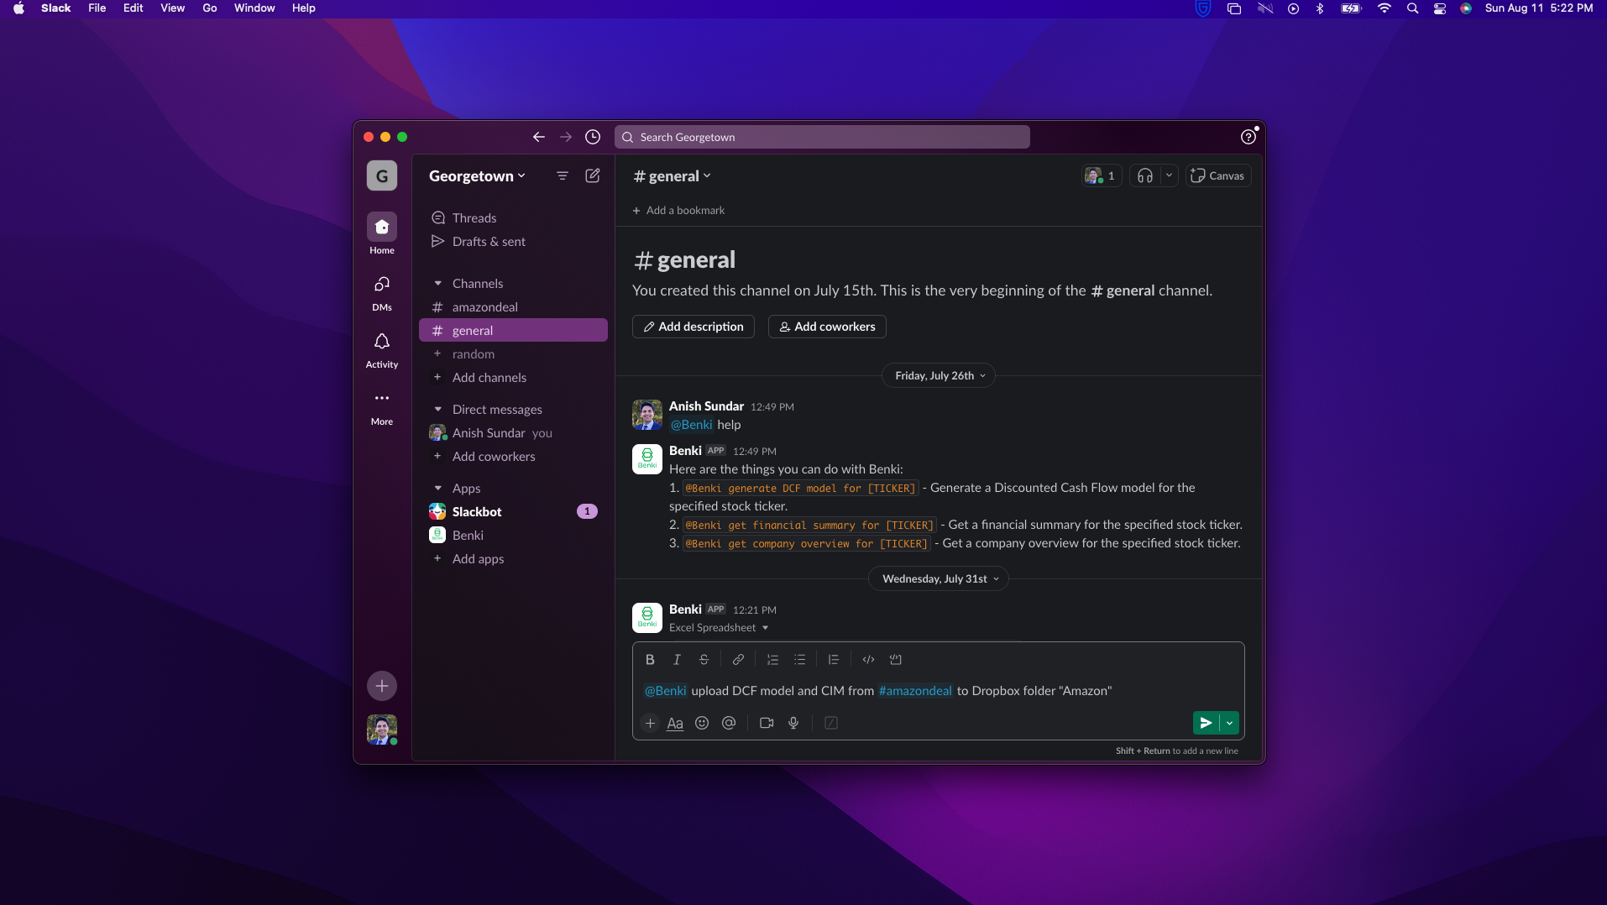Screen dimensions: 1607x905
Task: Open the DMs tab
Action: [382, 292]
